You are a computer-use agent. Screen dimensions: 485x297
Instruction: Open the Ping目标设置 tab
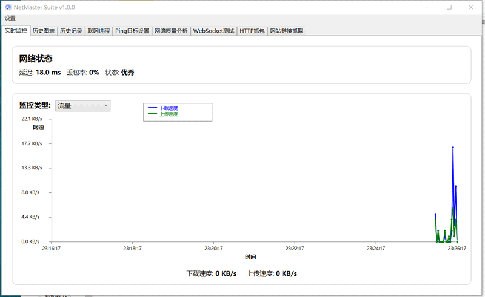(132, 31)
